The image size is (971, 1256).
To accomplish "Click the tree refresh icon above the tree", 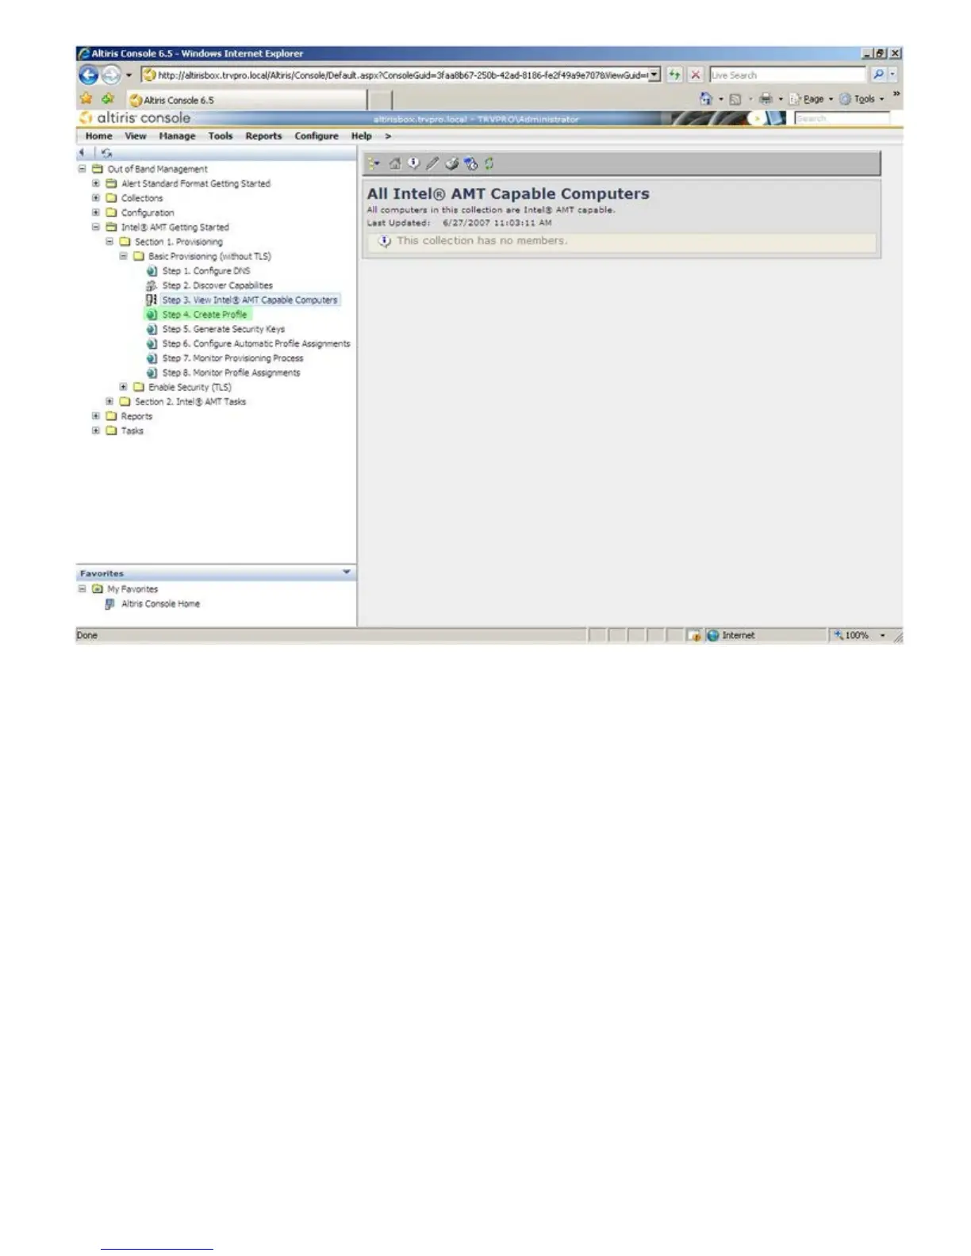I will coord(106,152).
